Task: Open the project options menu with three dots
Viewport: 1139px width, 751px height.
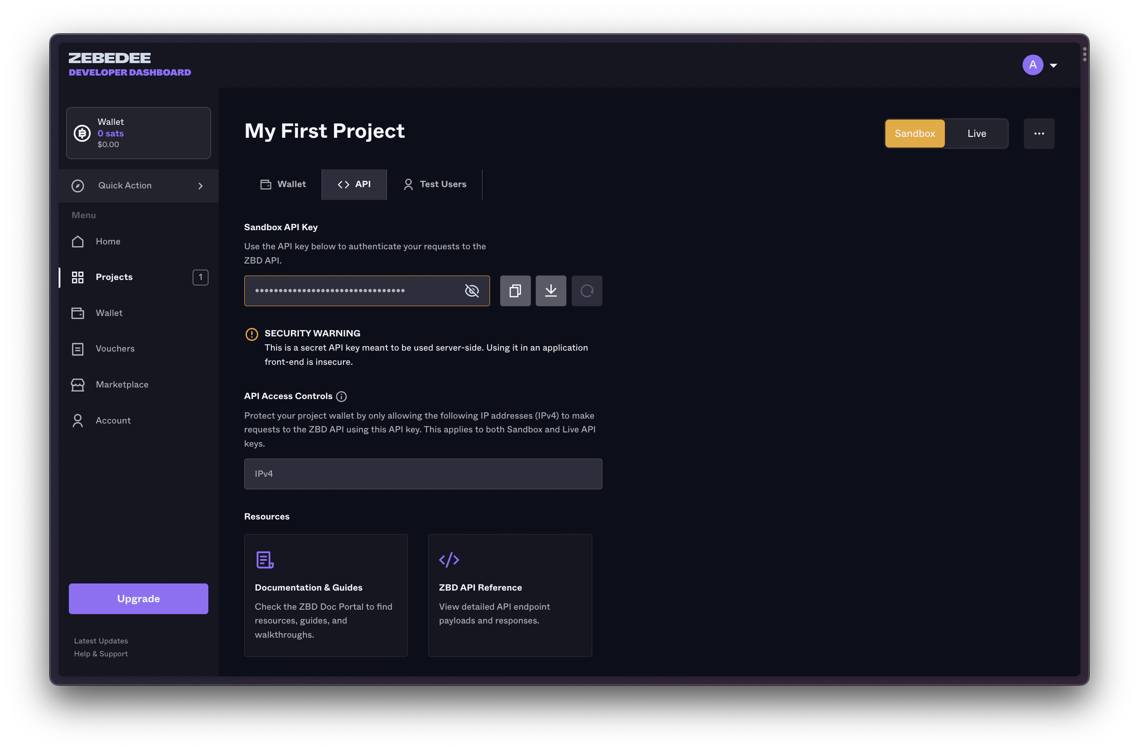Action: 1039,133
